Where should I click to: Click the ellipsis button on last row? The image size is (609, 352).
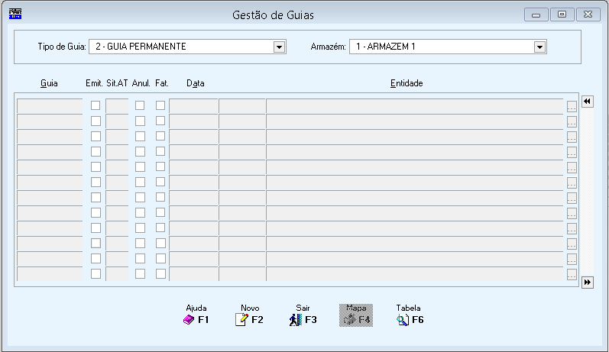coord(572,274)
